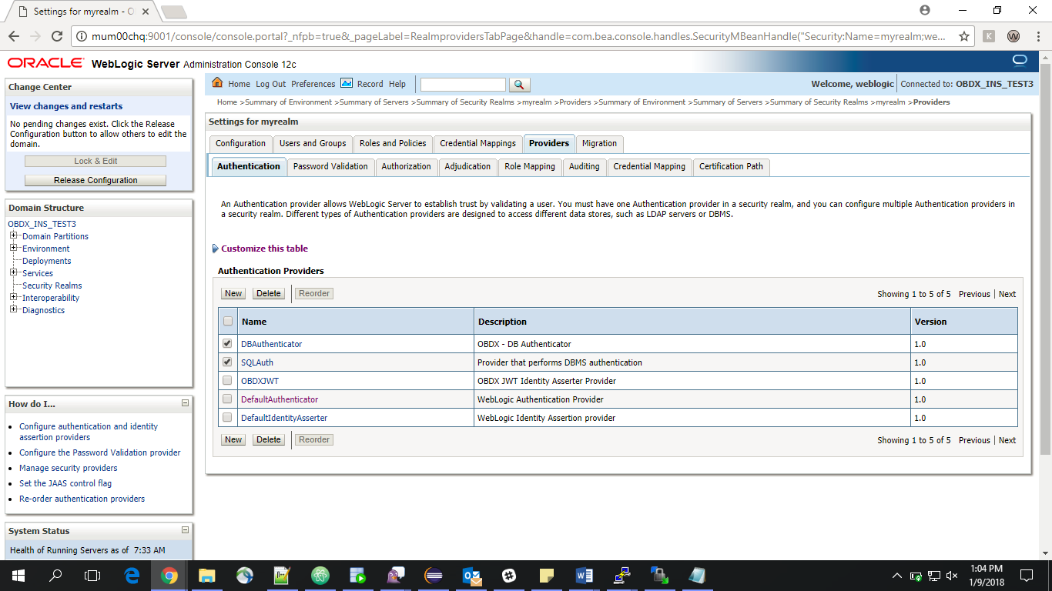The image size is (1052, 591).
Task: Launch Microsoft Edge from the taskbar
Action: 132,575
